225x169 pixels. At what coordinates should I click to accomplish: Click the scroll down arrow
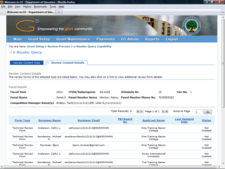[x=223, y=163]
